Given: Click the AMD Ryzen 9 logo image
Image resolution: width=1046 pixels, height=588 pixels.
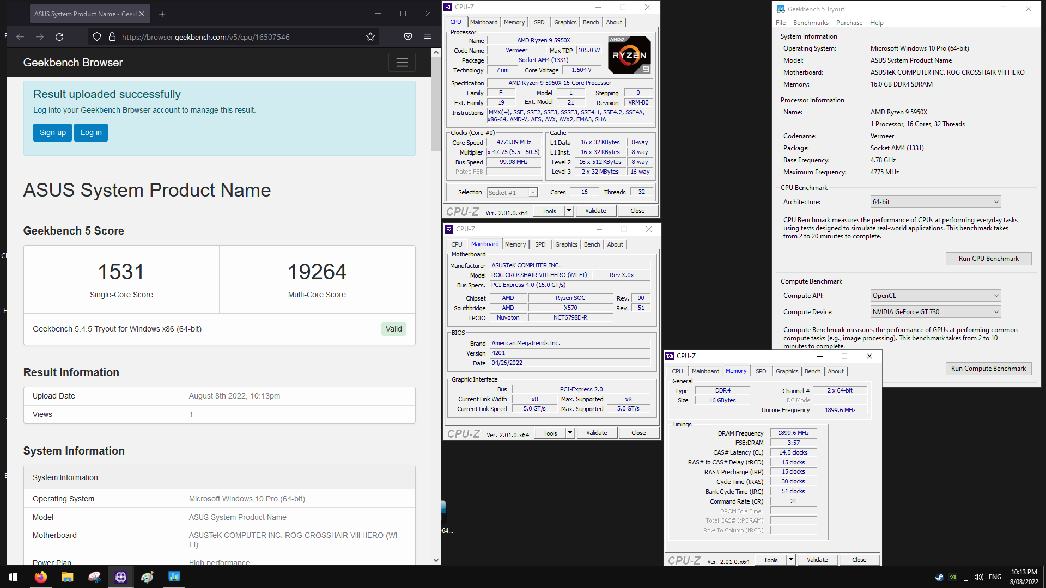Looking at the screenshot, I should point(629,55).
